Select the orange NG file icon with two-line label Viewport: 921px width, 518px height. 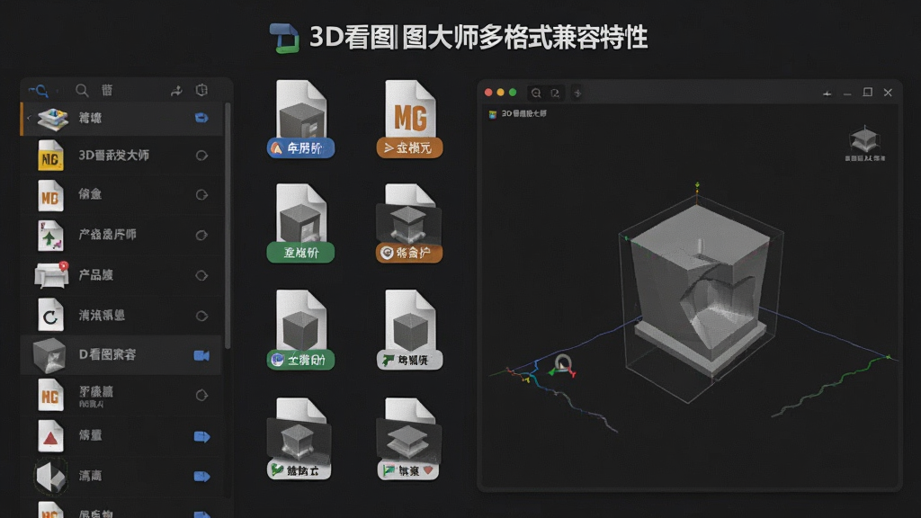click(50, 396)
